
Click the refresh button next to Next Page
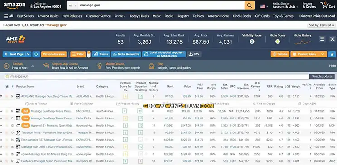click(x=36, y=54)
